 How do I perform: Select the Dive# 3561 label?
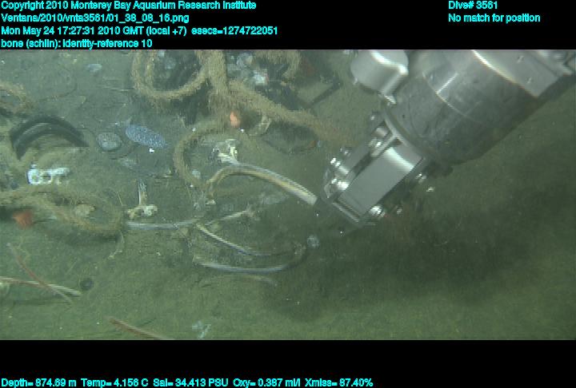473,6
